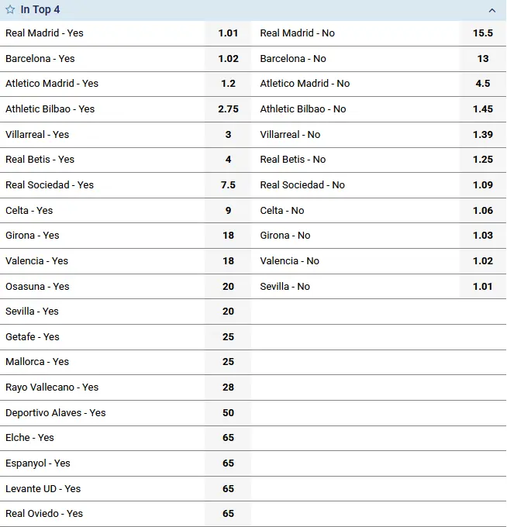Select Osasuna - Yes odds 20
The height and width of the screenshot is (527, 507).
coord(228,287)
